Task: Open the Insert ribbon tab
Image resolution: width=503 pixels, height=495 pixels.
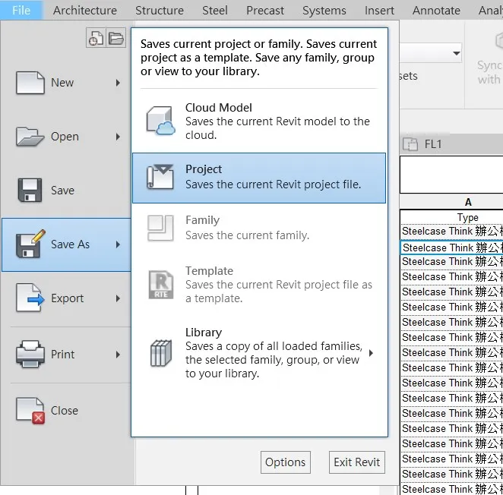Action: tap(379, 11)
